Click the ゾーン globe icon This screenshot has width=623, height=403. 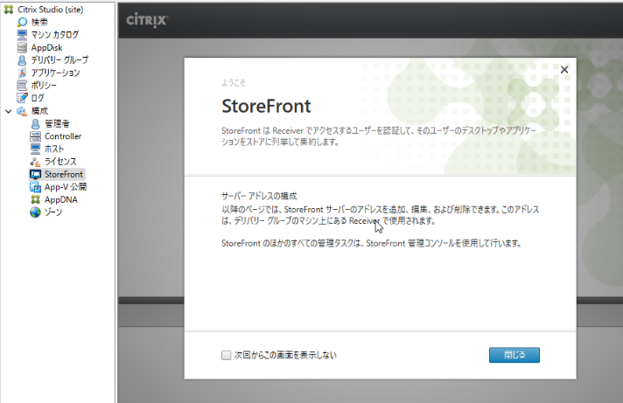(35, 212)
